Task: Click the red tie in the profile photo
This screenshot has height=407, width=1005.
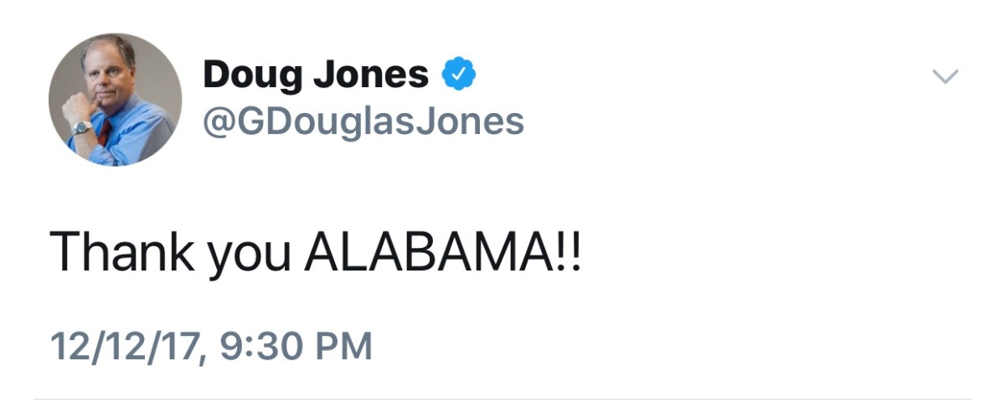Action: coord(105,132)
